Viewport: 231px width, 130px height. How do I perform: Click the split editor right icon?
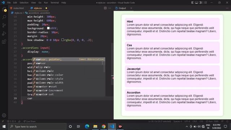click(105, 8)
